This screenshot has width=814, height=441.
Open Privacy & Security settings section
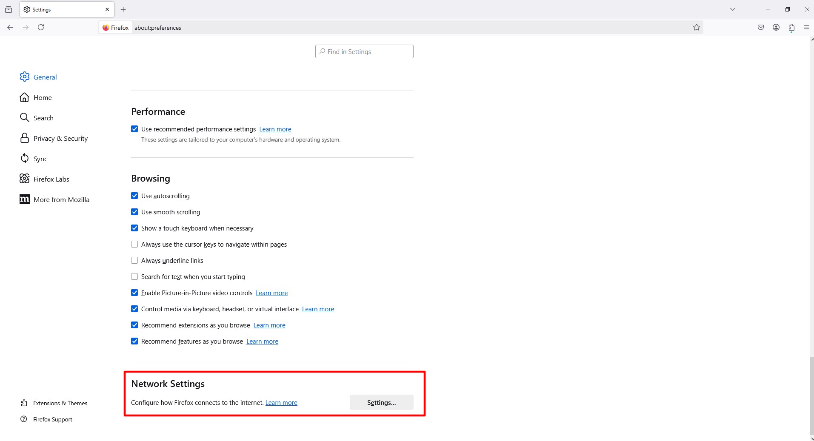60,138
